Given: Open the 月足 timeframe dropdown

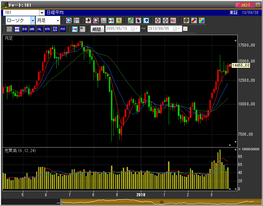Looking at the screenshot, I should pyautogui.click(x=58, y=21).
